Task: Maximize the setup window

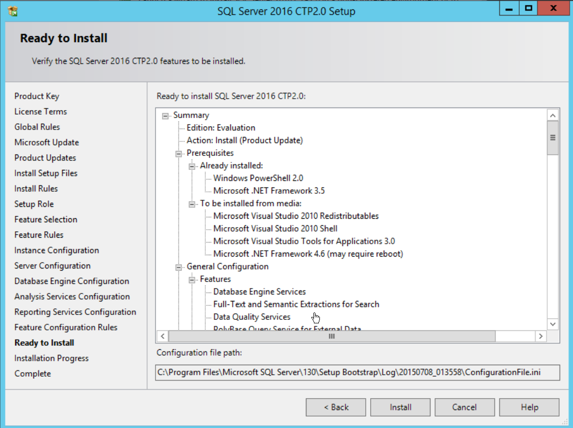Action: (x=528, y=9)
